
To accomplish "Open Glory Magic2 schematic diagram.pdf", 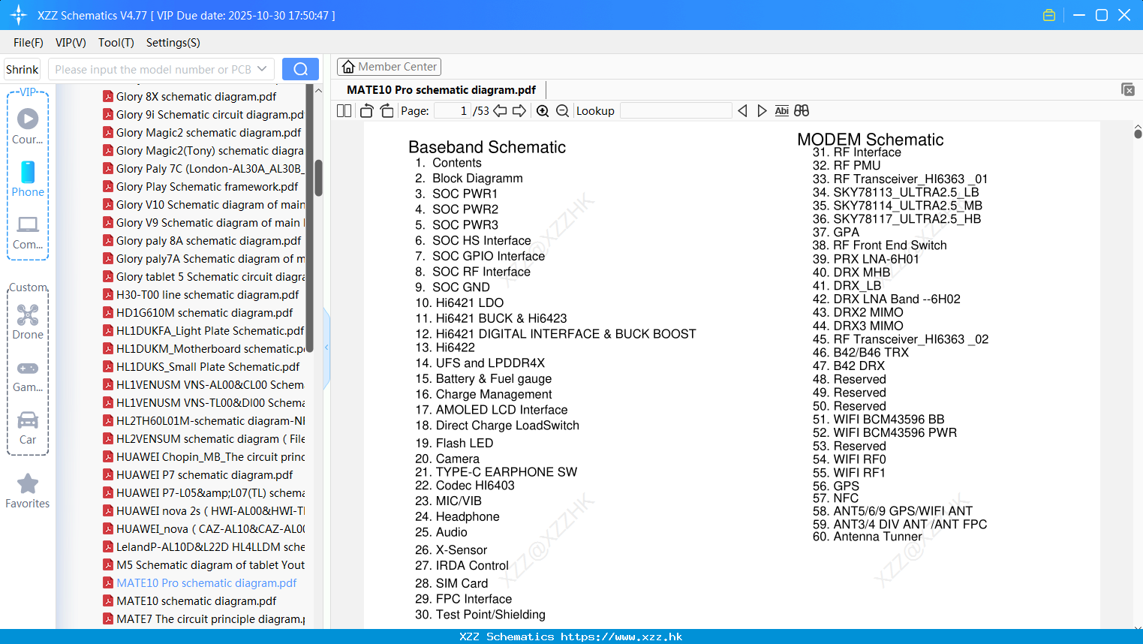I will pos(209,132).
